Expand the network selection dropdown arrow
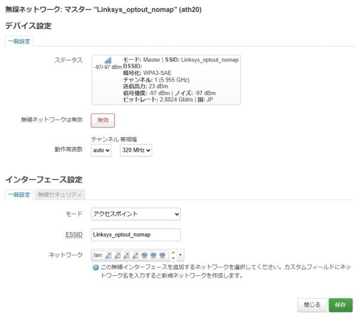 pos(180,255)
